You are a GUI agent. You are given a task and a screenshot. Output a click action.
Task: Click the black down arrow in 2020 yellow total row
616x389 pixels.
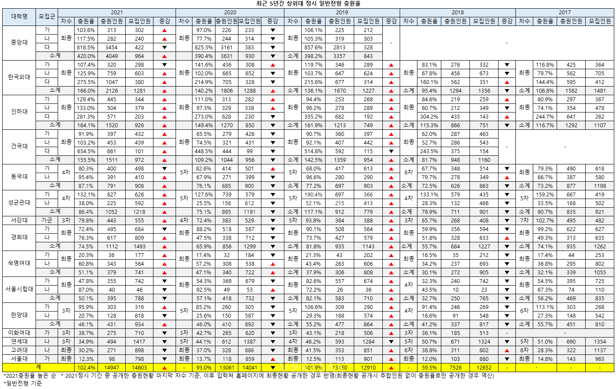(x=273, y=368)
